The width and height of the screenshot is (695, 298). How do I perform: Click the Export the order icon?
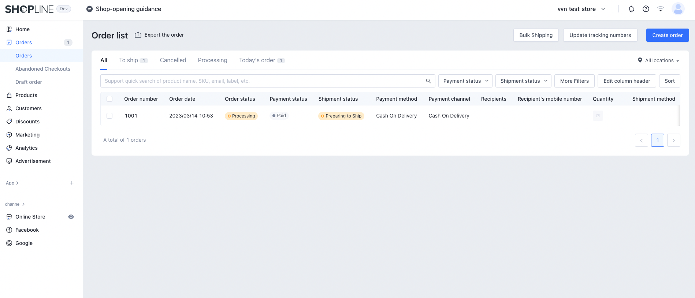(x=138, y=35)
